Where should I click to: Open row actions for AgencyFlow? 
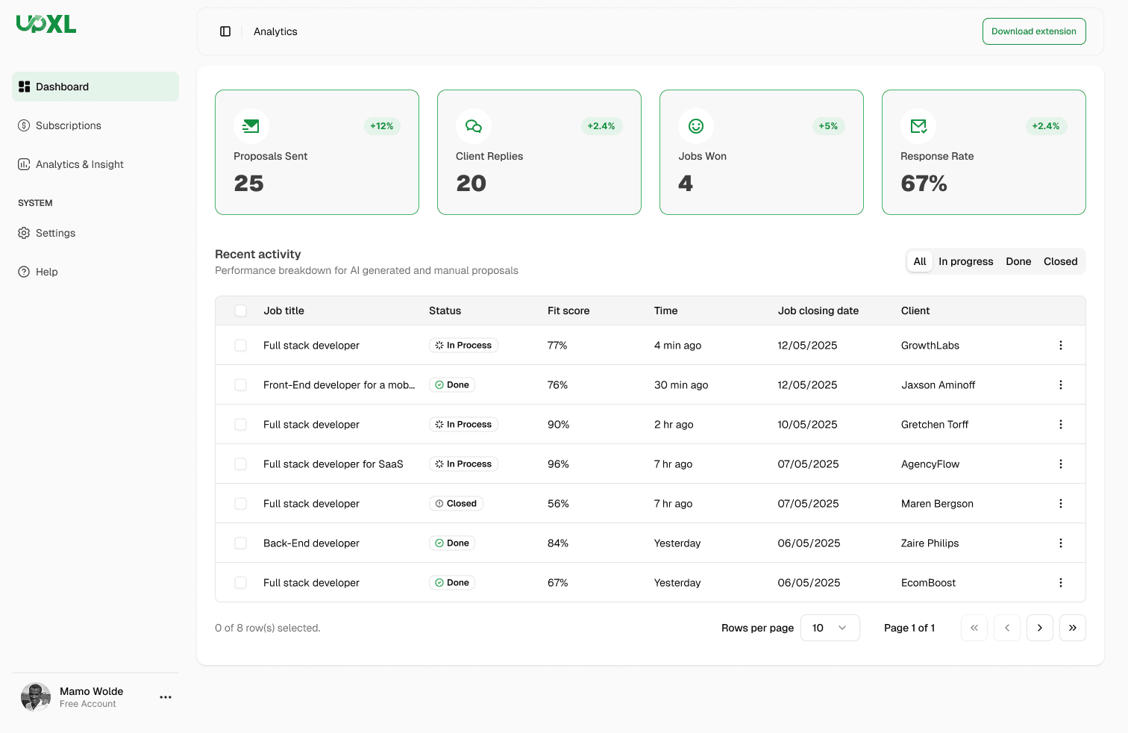1061,464
